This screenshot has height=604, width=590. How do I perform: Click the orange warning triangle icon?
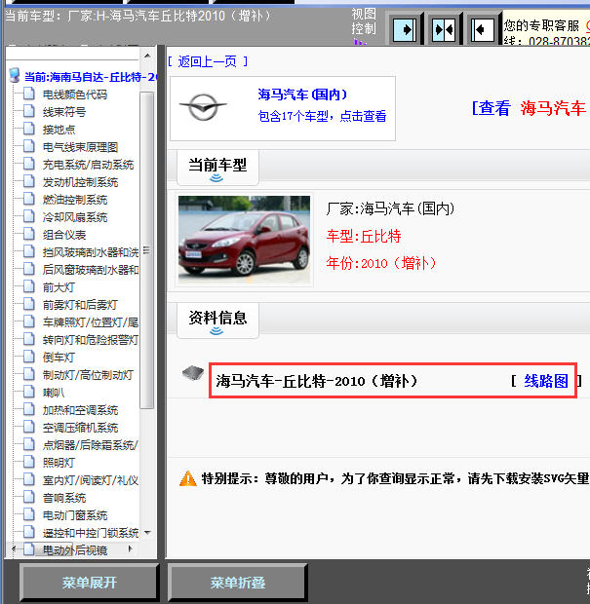coord(188,478)
